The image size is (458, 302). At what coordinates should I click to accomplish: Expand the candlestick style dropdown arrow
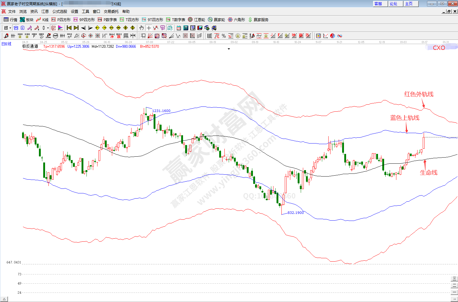pos(48,28)
